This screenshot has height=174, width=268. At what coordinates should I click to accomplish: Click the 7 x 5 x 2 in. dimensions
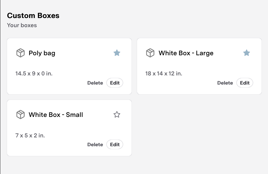pyautogui.click(x=30, y=135)
